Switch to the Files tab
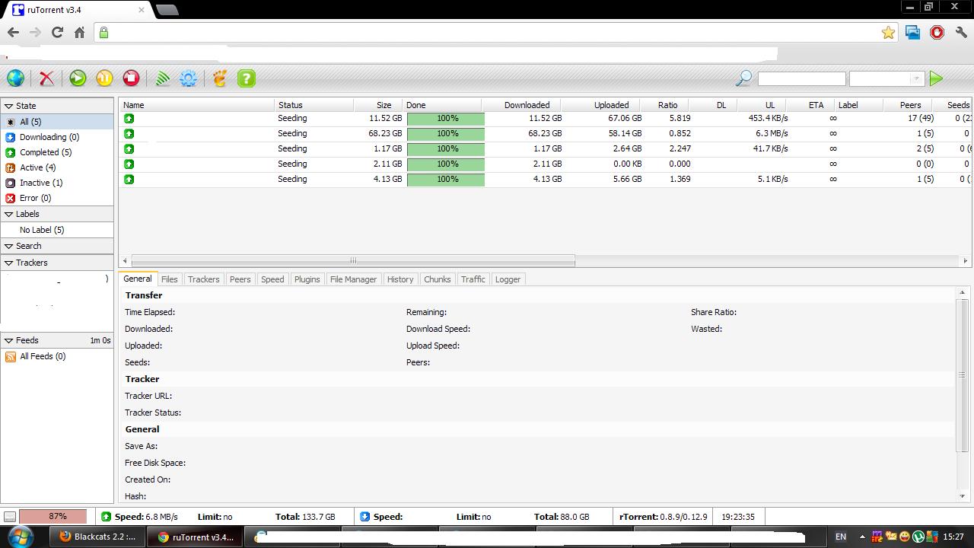Screen dimensions: 974x548 pos(170,279)
